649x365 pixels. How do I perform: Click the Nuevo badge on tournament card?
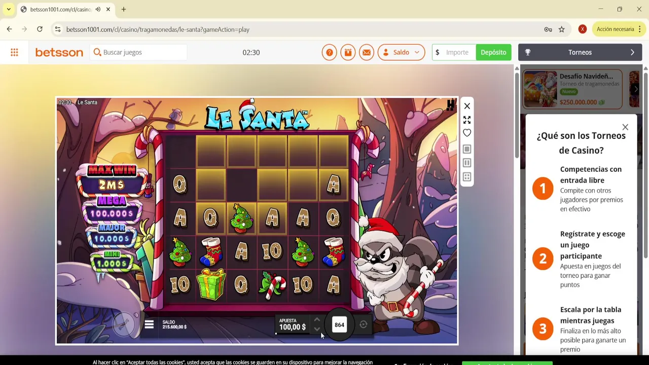pyautogui.click(x=568, y=92)
